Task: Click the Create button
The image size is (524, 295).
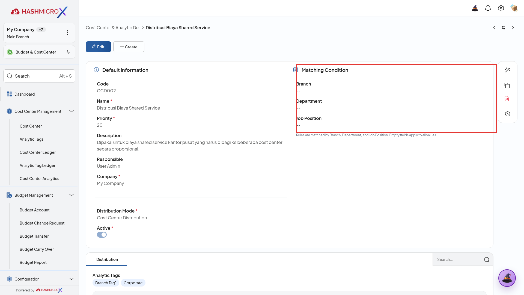Action: pos(129,47)
